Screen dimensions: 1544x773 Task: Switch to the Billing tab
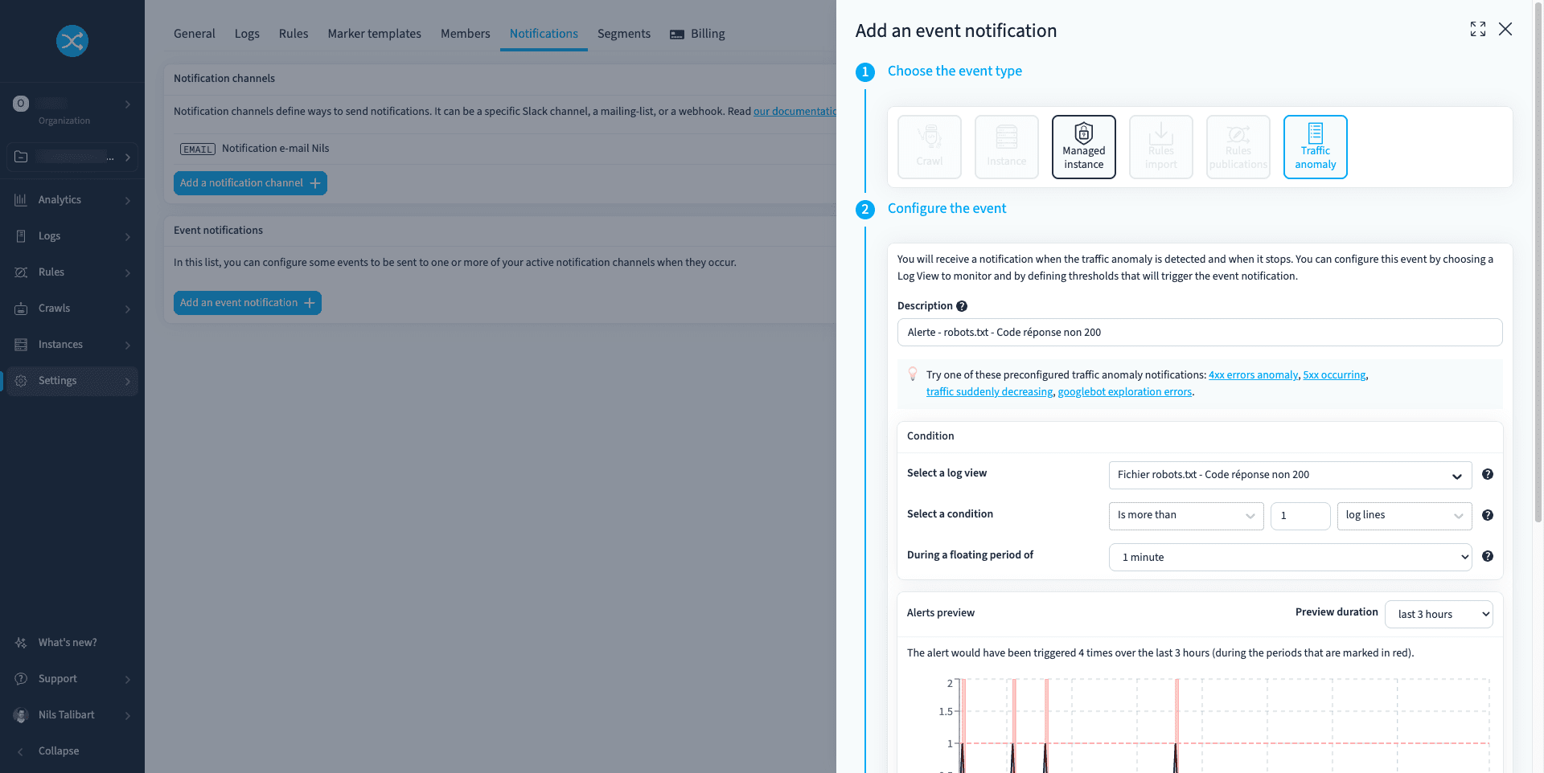[697, 34]
